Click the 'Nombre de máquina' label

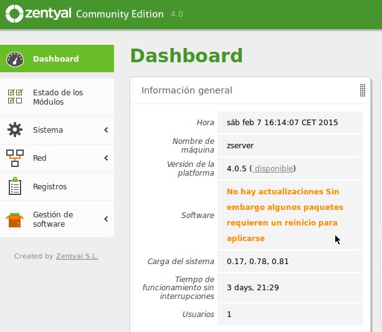tap(193, 145)
